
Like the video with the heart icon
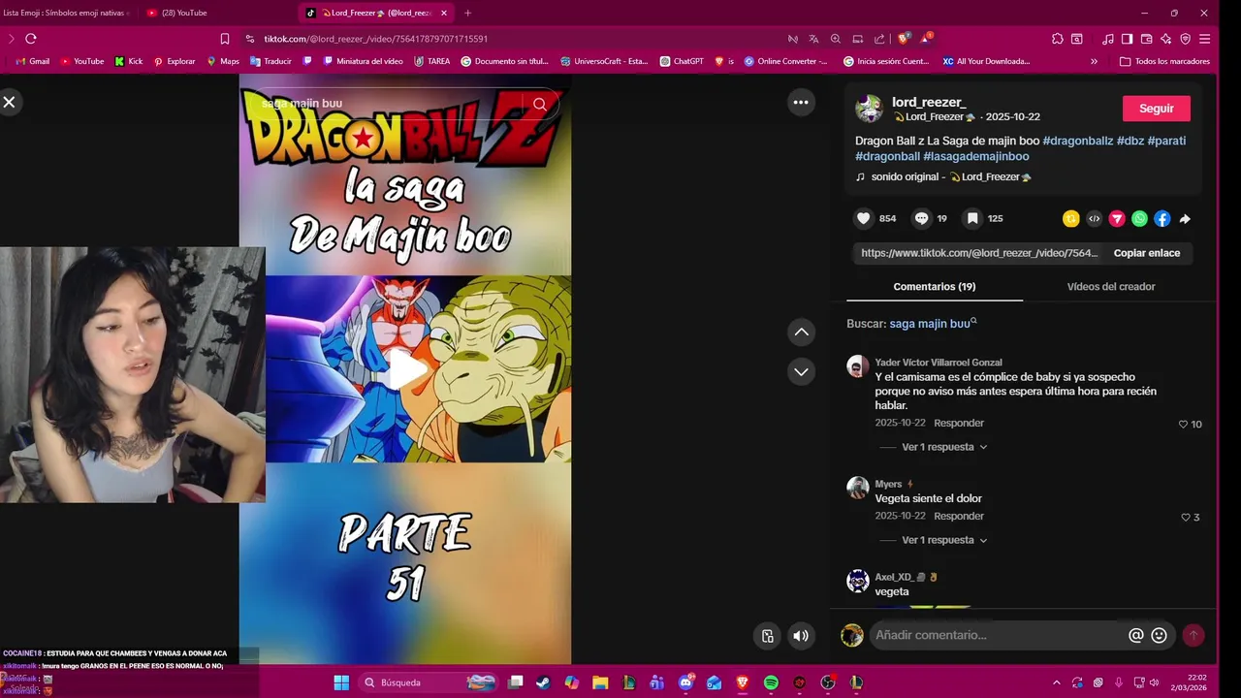(x=864, y=219)
